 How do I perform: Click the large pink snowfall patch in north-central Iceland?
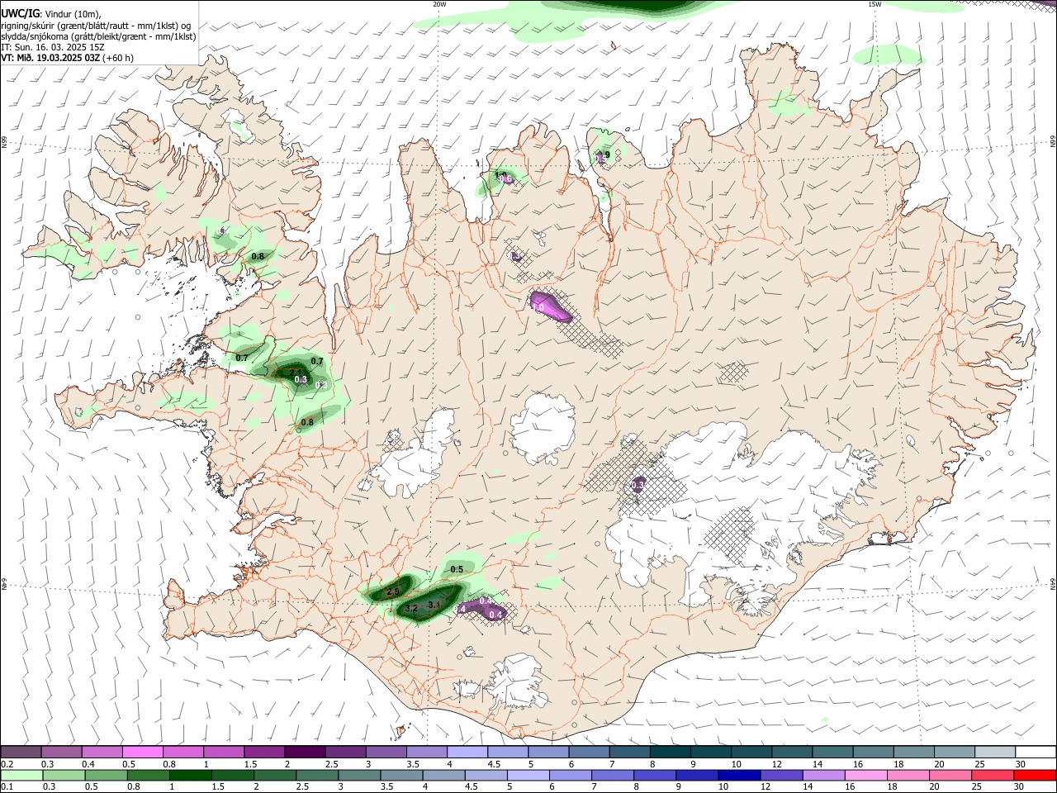[x=550, y=306]
